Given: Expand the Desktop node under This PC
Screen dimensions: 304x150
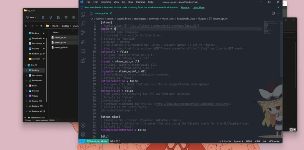Looking at the screenshot, I should [26, 70].
